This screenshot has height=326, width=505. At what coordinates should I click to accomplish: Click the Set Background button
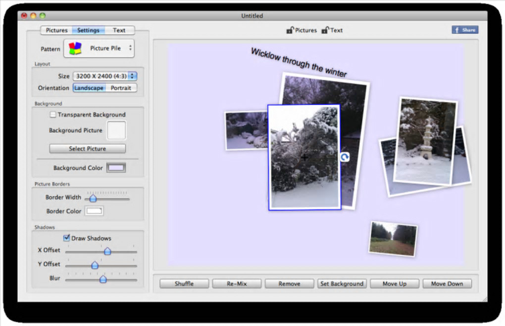click(342, 284)
